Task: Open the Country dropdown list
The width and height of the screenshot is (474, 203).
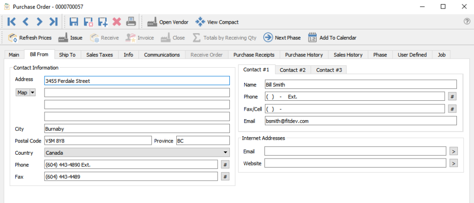Action: pos(225,153)
